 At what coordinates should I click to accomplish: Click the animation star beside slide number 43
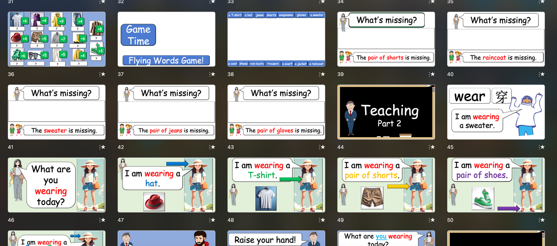[x=322, y=147]
